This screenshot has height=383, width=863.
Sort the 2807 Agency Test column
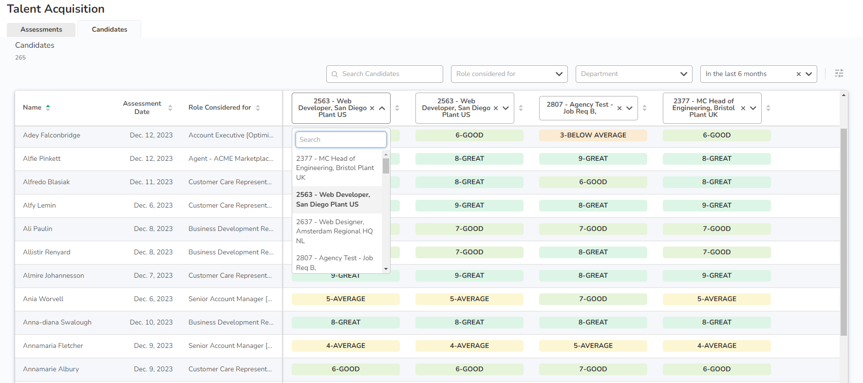pyautogui.click(x=644, y=108)
